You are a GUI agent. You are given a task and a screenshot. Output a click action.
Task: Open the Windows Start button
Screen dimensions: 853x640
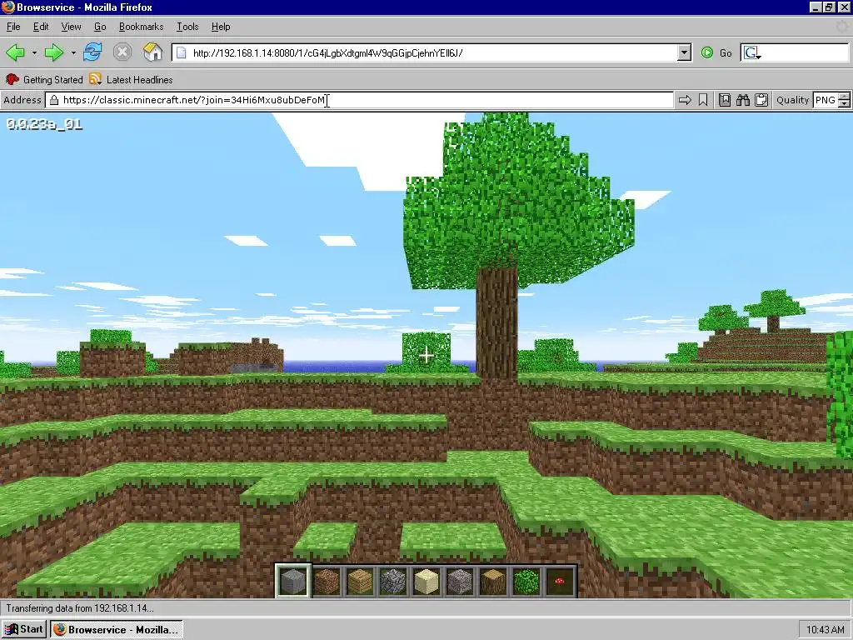(23, 629)
